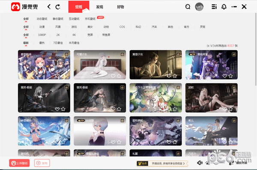Star the piano scene wallpaper
Viewport: 257px width, 170px height.
coord(230,142)
